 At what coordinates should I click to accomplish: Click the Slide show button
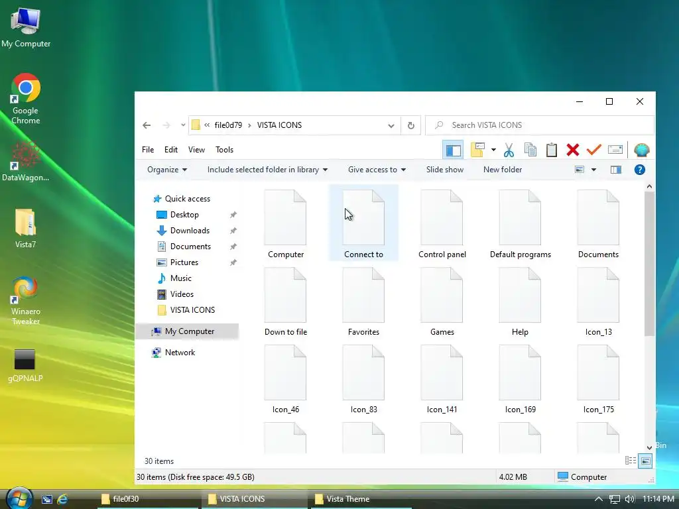point(445,170)
